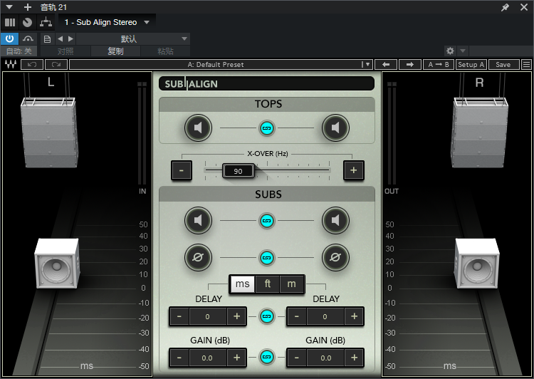
Task: Load next preset with right arrow
Action: click(409, 64)
